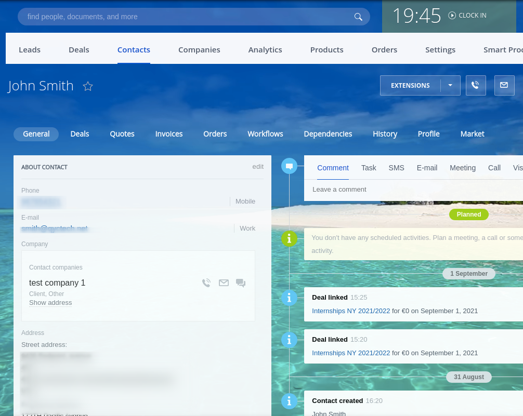The width and height of the screenshot is (523, 416).
Task: Click the phone call icon button
Action: [476, 85]
